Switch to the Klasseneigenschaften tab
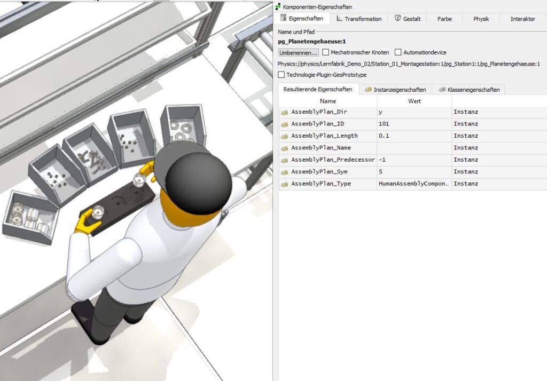Image resolution: width=547 pixels, height=381 pixels. (x=468, y=90)
